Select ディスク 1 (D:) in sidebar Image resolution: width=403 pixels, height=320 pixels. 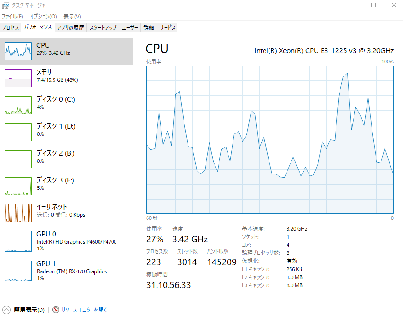click(x=67, y=132)
